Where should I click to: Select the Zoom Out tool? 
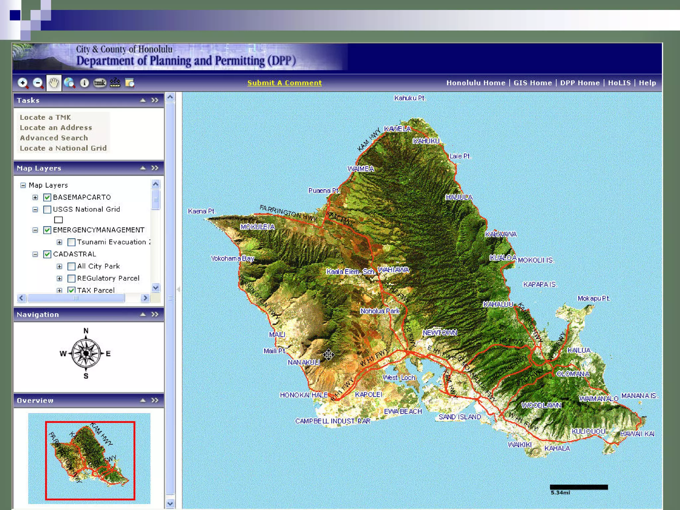coord(38,83)
